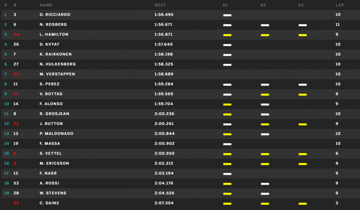Image resolution: width=360 pixels, height=210 pixels.
Task: Select W. Stevens driver name
Action: (x=53, y=193)
